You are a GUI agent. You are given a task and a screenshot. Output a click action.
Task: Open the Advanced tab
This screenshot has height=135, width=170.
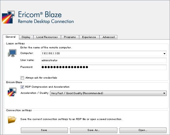[109, 37]
